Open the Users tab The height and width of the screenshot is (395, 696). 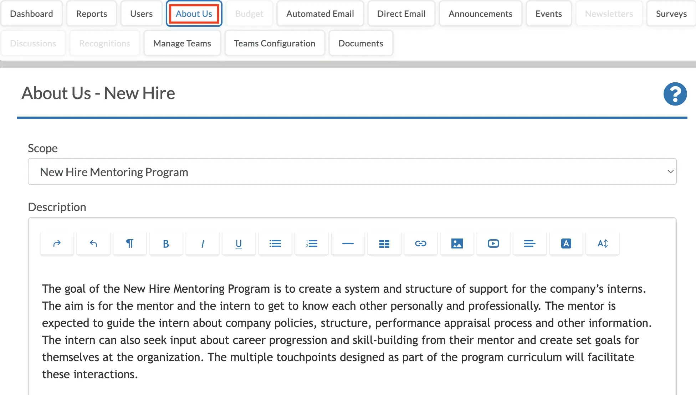pos(142,14)
